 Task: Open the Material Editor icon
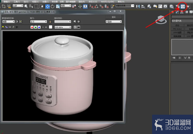[x=171, y=6]
